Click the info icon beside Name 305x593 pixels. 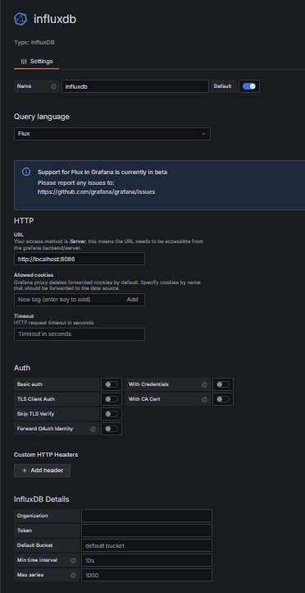click(x=53, y=86)
